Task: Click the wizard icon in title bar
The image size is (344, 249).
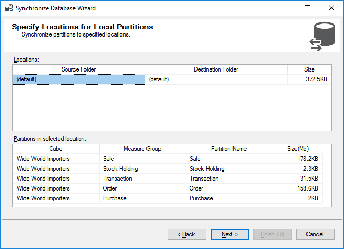Action: [x=8, y=8]
